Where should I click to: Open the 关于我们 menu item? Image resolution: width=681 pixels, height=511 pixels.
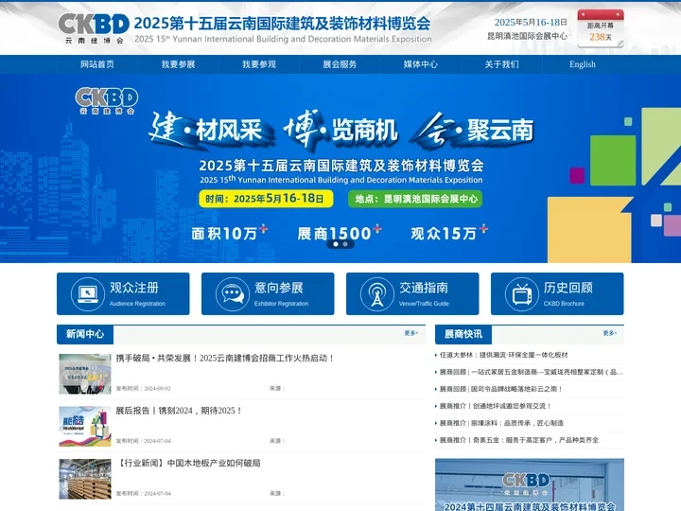(x=501, y=64)
